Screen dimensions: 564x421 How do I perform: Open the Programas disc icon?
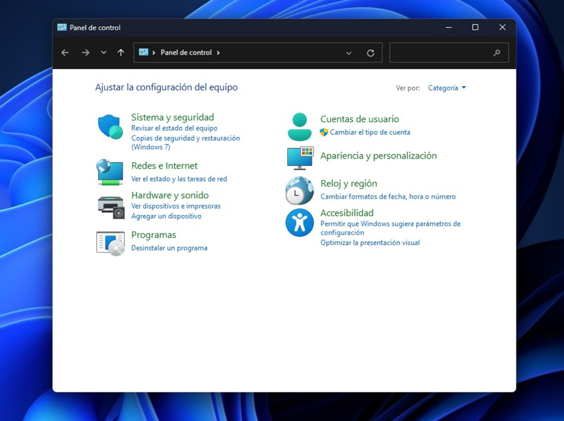pyautogui.click(x=111, y=243)
